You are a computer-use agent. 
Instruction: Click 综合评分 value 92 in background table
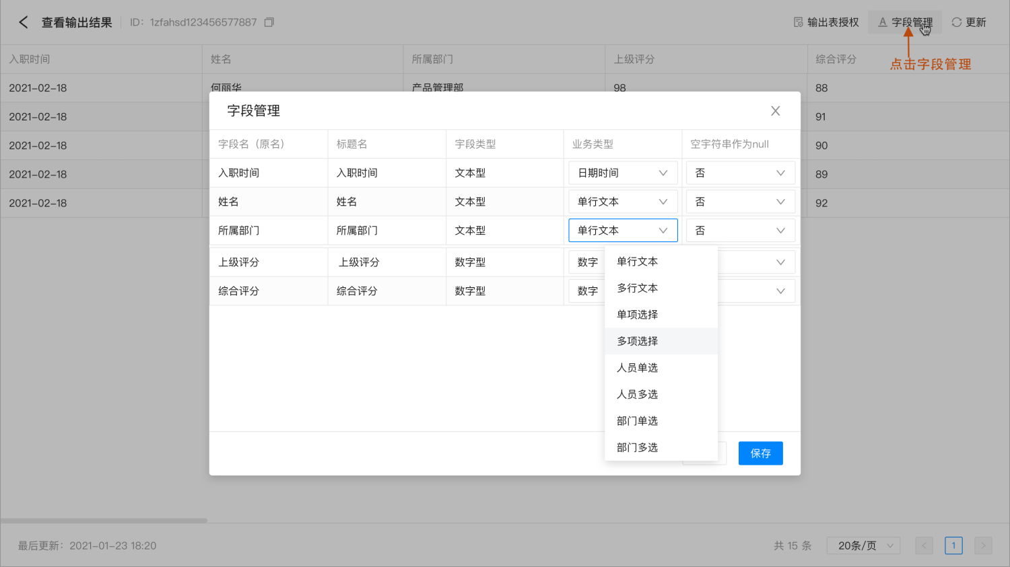tap(821, 203)
